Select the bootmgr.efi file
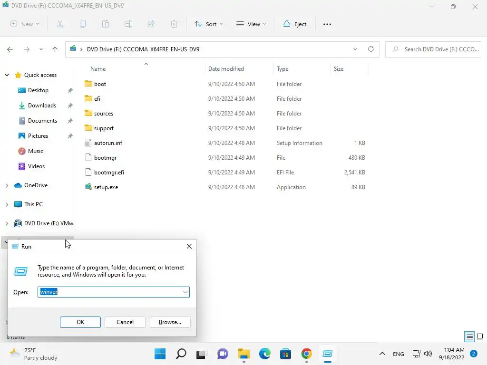 (x=109, y=172)
